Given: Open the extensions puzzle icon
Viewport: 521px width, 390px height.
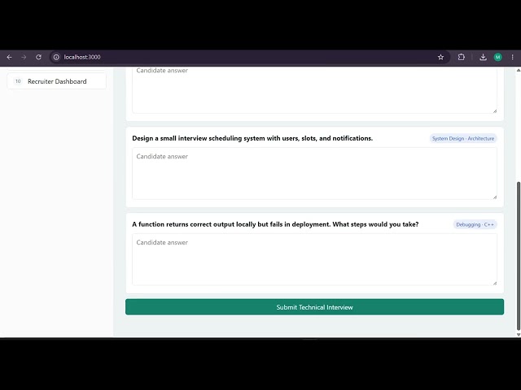Looking at the screenshot, I should coord(462,57).
